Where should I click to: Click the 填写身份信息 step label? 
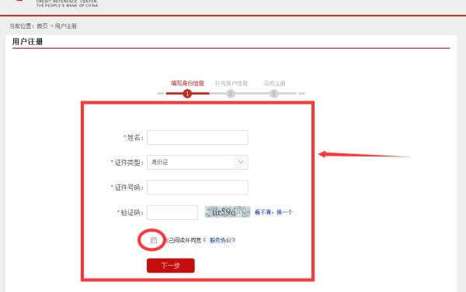click(187, 84)
